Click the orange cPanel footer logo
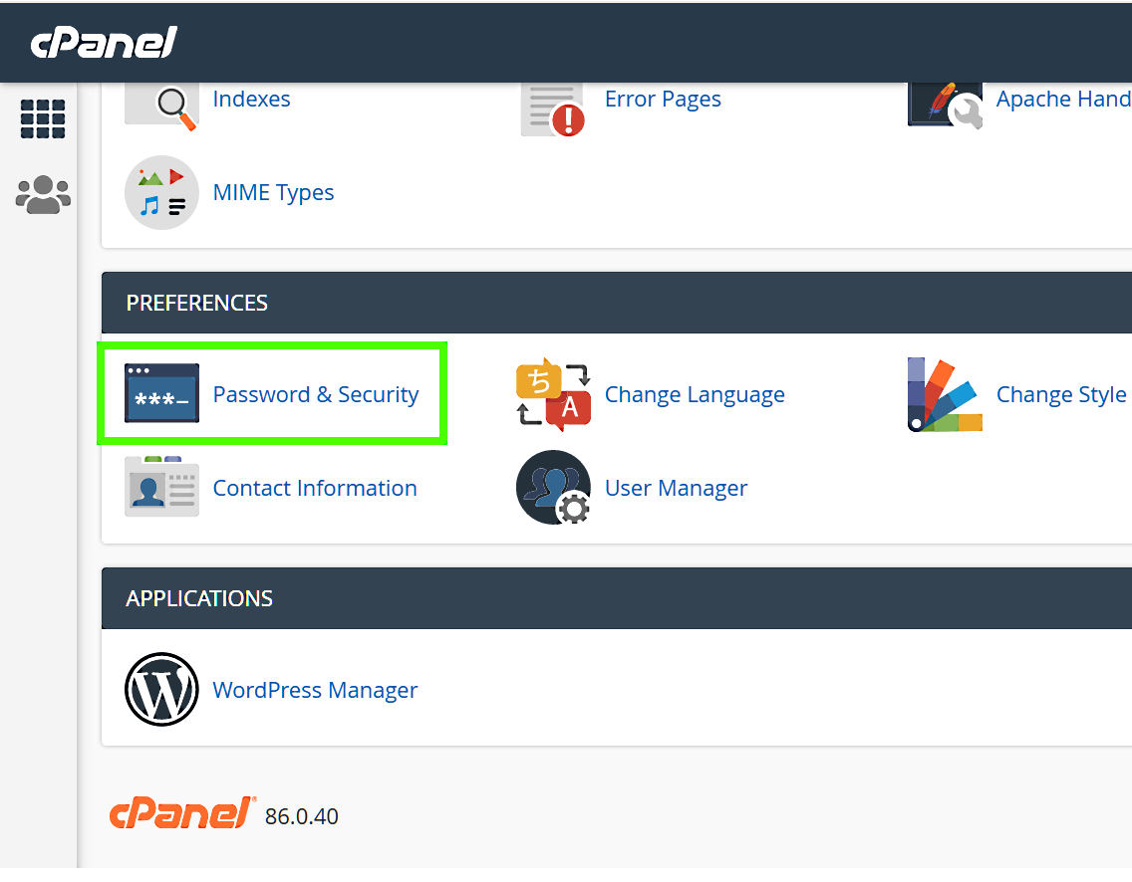 click(181, 814)
